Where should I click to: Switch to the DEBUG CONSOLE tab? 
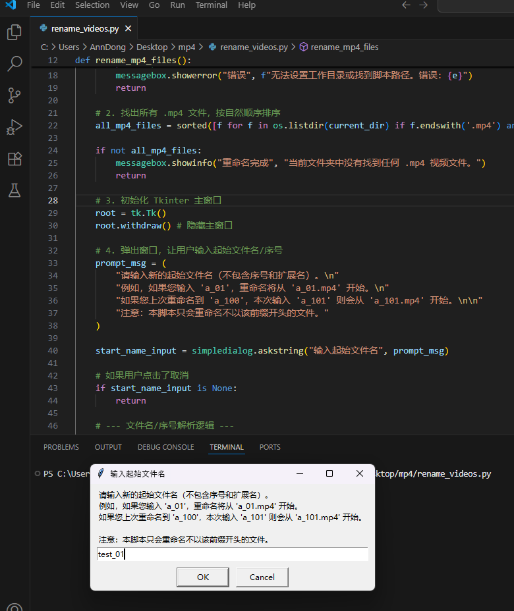pos(166,447)
